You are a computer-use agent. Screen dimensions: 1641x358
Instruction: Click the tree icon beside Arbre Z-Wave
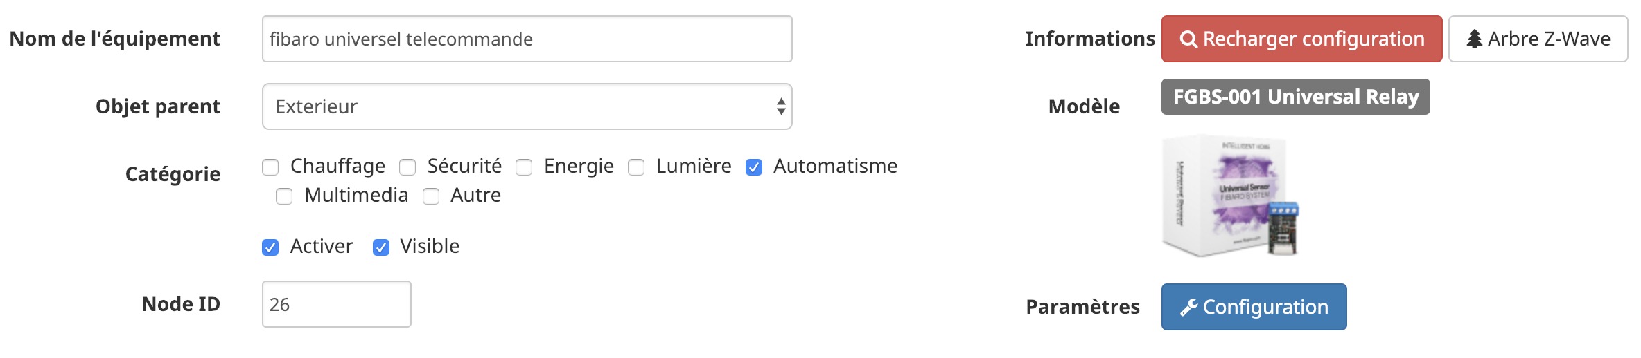click(x=1475, y=39)
